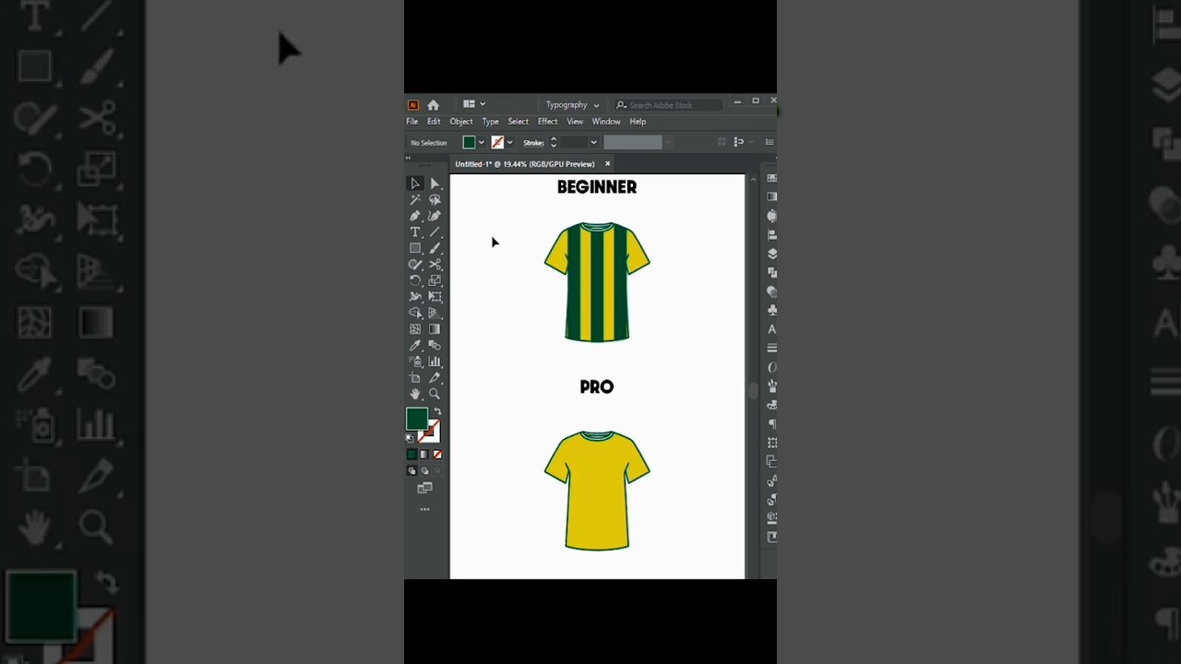Pick the Free Transform tool

(x=435, y=296)
